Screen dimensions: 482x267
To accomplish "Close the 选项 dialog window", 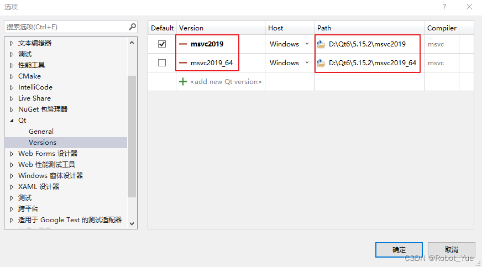I will click(x=469, y=7).
